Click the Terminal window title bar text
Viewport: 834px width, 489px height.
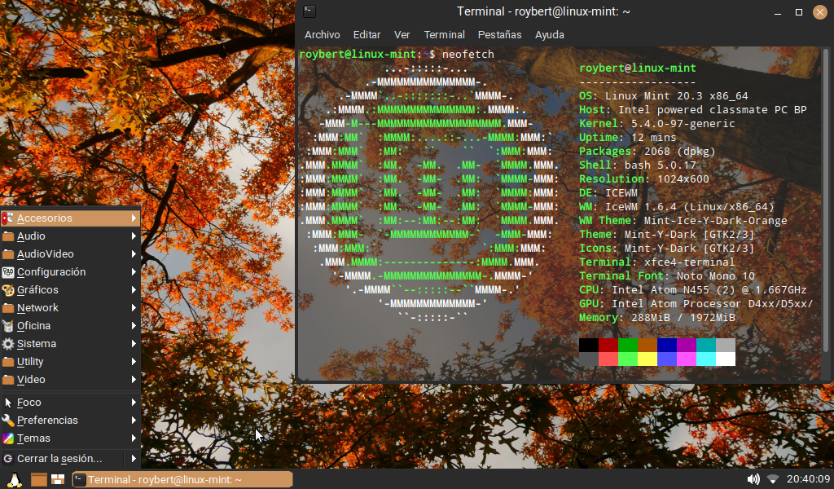(543, 11)
